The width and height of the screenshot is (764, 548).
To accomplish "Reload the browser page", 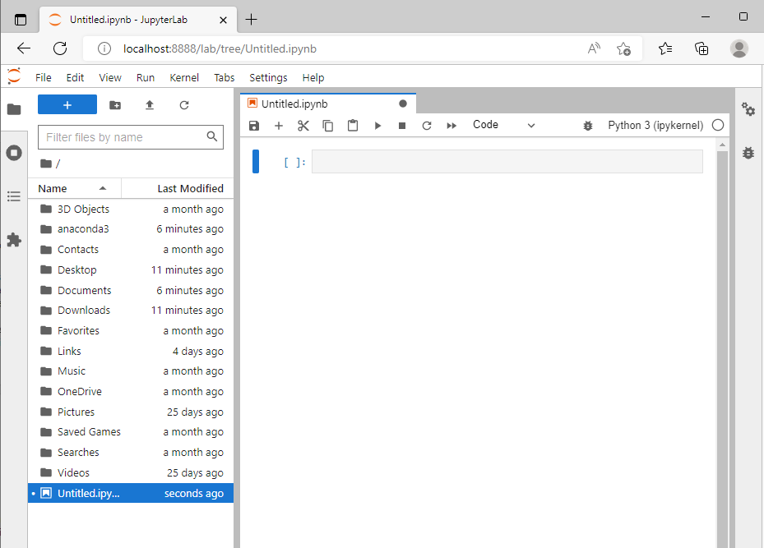I will [60, 48].
